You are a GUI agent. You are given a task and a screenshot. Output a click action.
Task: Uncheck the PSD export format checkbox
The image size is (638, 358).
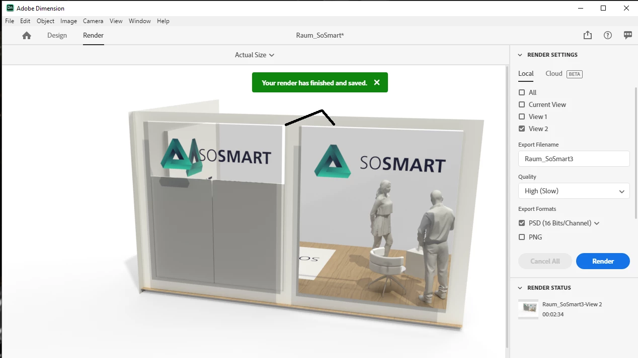click(522, 223)
